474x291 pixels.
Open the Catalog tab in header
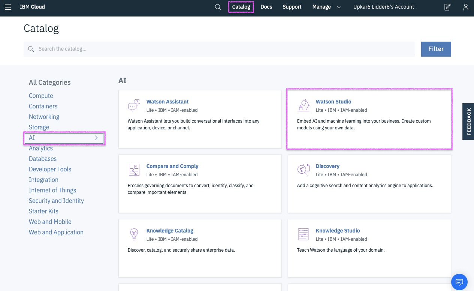pos(241,7)
